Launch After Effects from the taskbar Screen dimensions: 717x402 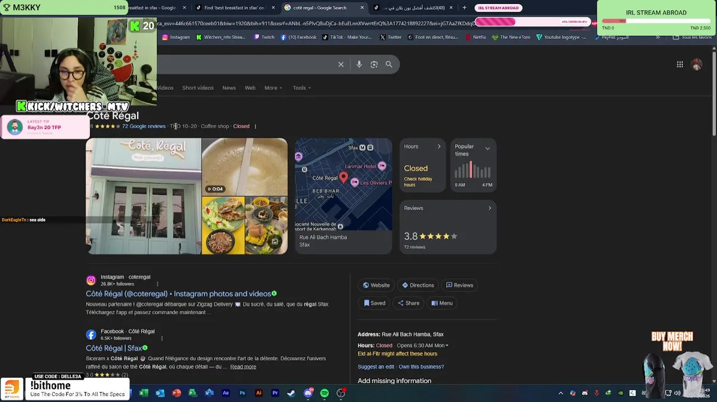[x=226, y=393]
